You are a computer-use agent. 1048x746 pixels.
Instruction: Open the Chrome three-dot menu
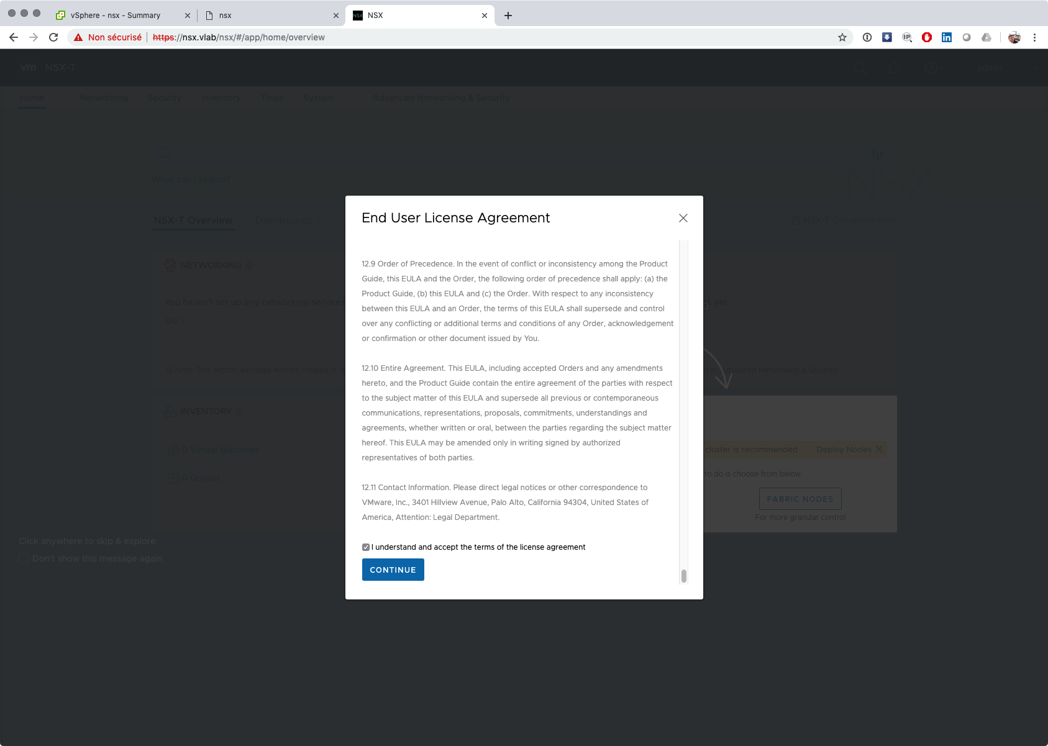tap(1034, 37)
